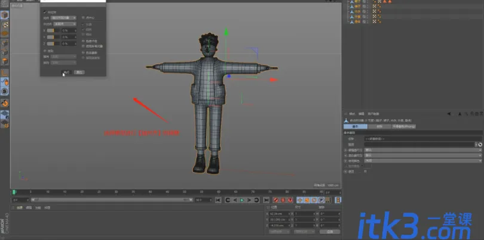Open the 动作 dropdown in the axis dialog

tap(63, 18)
